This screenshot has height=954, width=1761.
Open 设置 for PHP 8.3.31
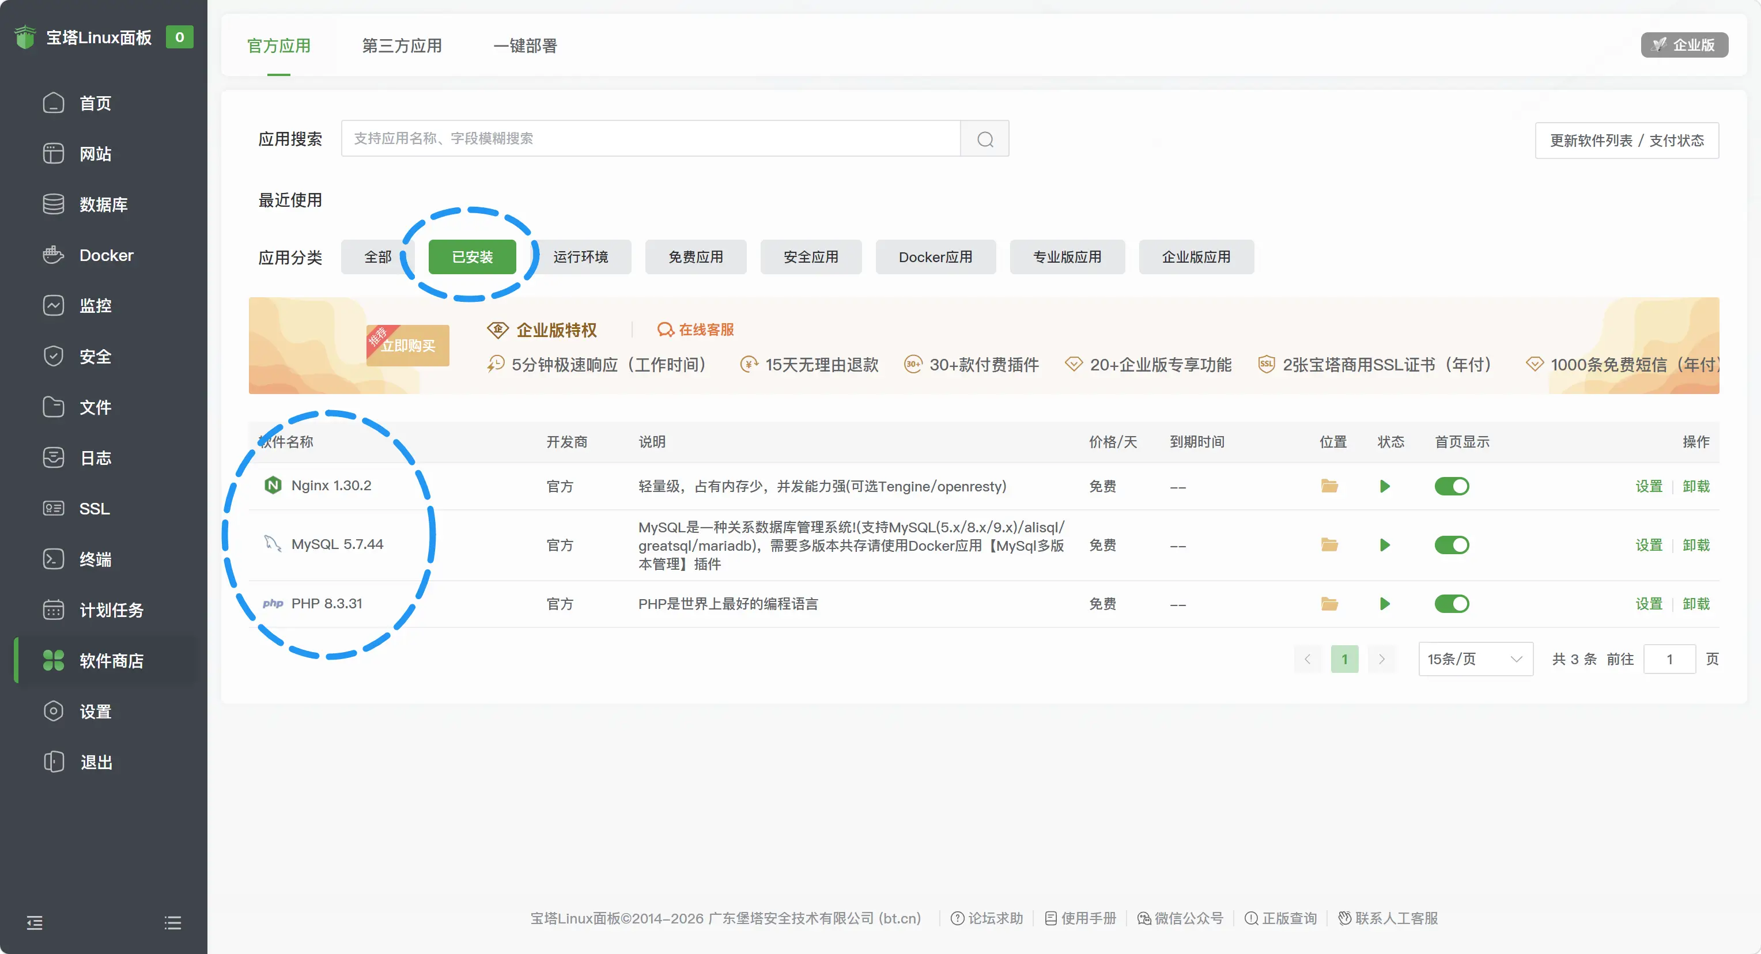click(1649, 603)
